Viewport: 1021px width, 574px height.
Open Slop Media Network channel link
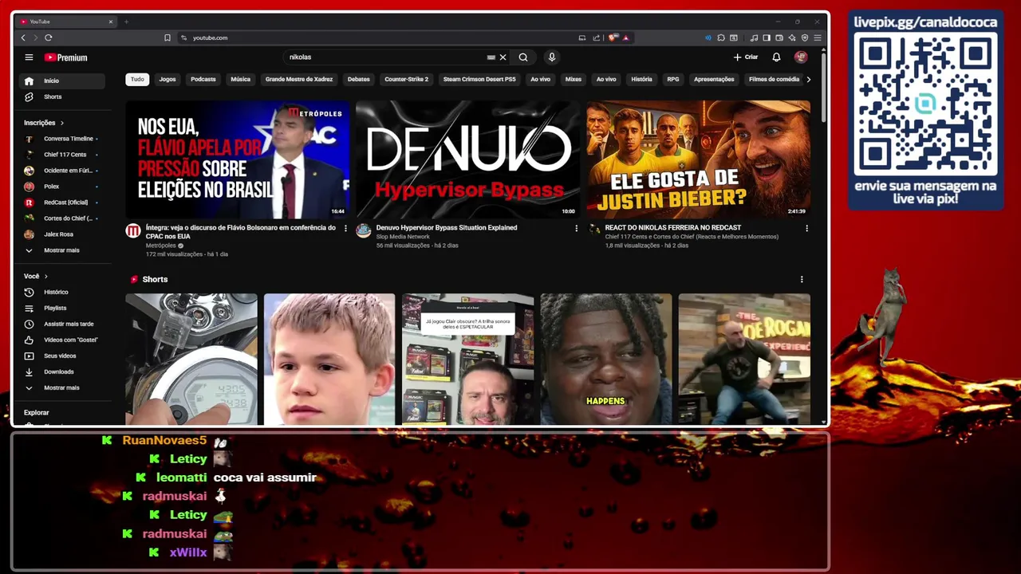[403, 237]
